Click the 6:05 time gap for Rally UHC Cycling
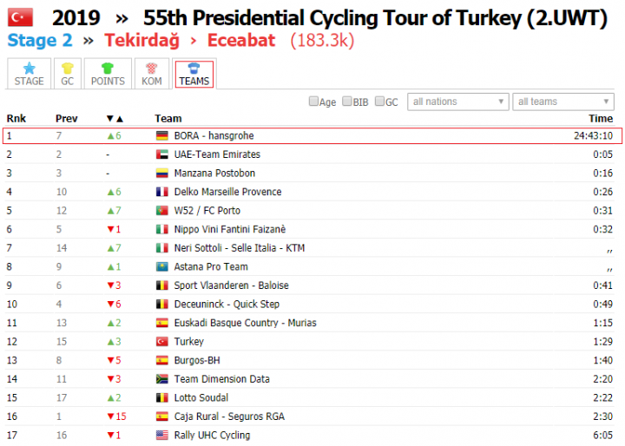The width and height of the screenshot is (625, 446). [x=602, y=436]
